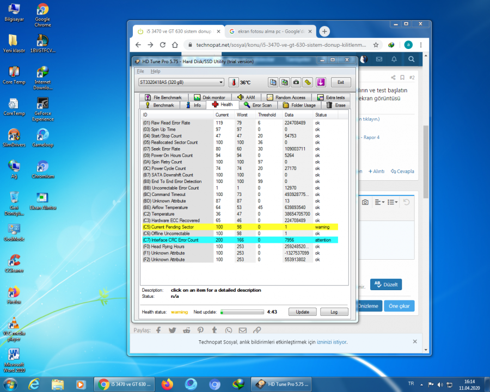
Task: Open Chrome home page button
Action: 175,45
